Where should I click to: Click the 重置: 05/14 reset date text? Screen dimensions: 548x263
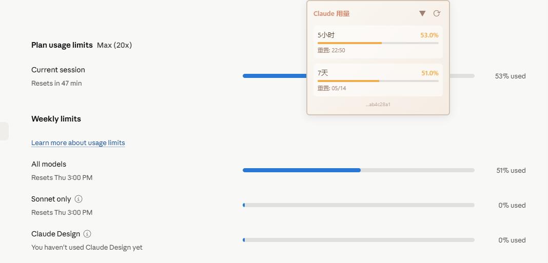(x=331, y=88)
